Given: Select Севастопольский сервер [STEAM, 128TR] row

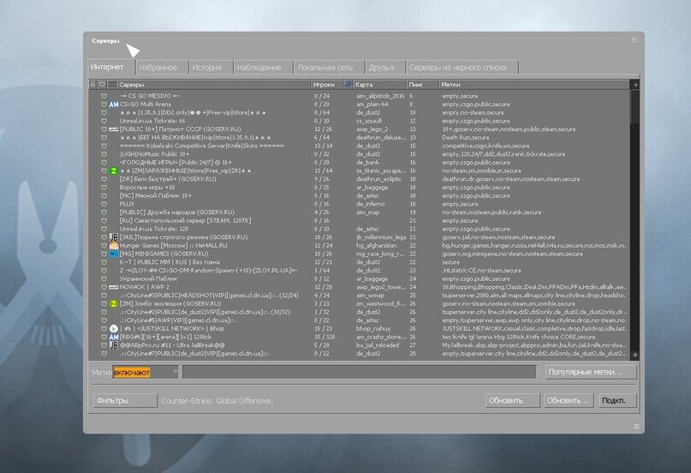Looking at the screenshot, I should (x=359, y=221).
